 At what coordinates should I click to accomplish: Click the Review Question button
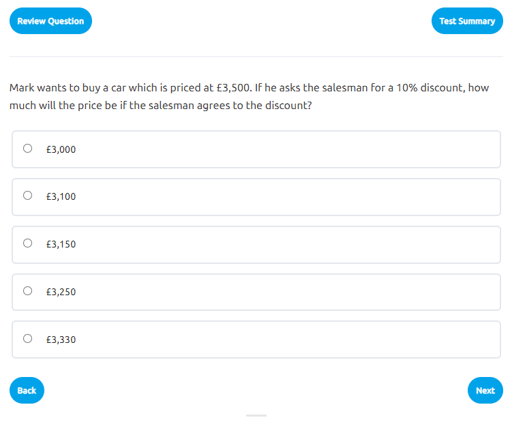coord(50,21)
